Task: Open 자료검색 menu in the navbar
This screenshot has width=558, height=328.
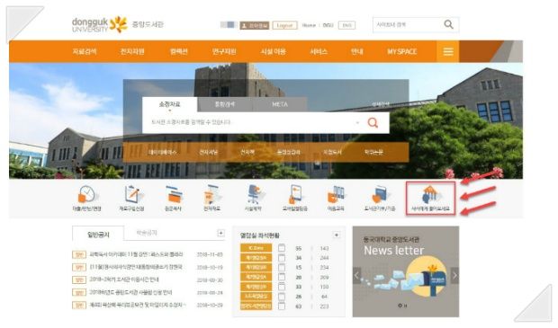Action: click(85, 52)
